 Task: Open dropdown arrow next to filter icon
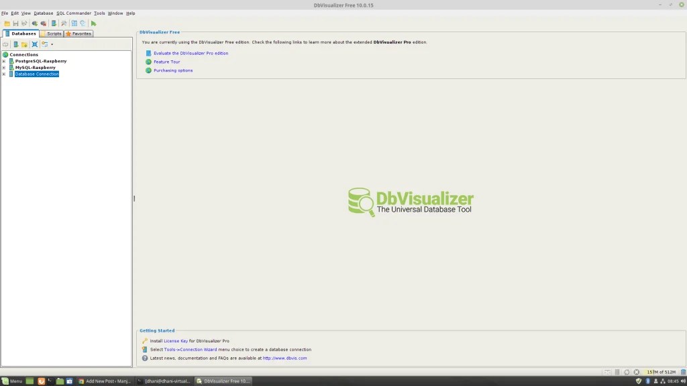pos(52,44)
